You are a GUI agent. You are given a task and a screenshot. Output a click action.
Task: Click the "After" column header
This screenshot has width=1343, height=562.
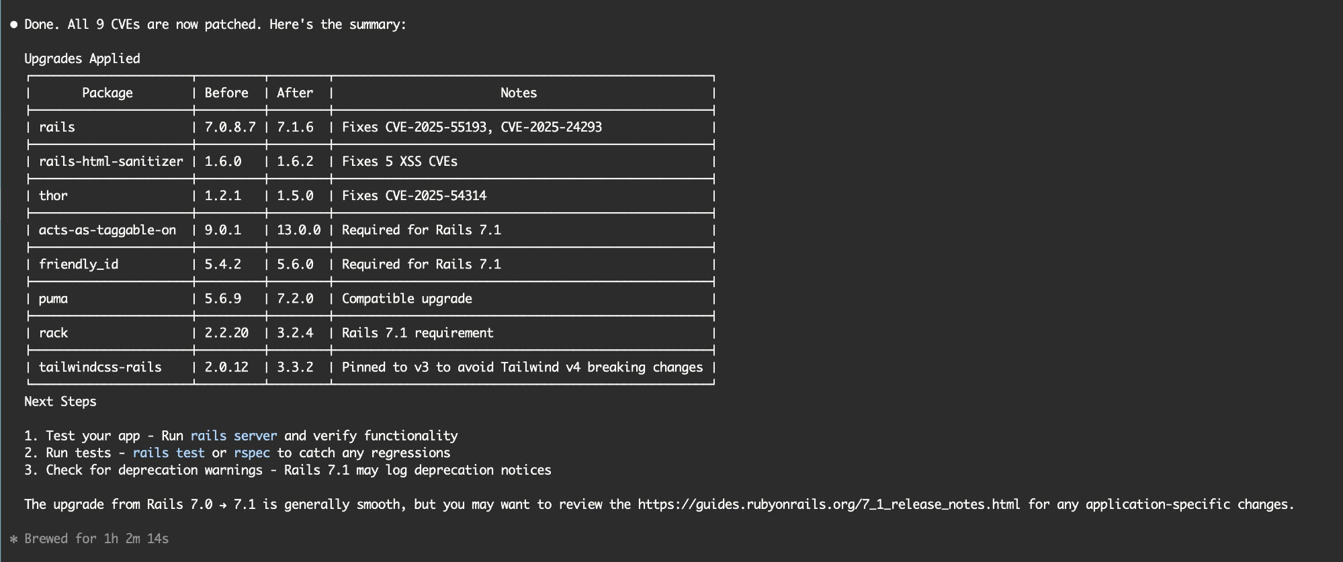[295, 93]
